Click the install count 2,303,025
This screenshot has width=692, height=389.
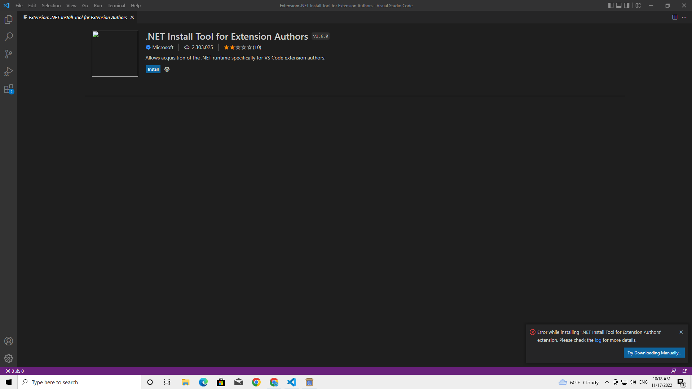199,47
